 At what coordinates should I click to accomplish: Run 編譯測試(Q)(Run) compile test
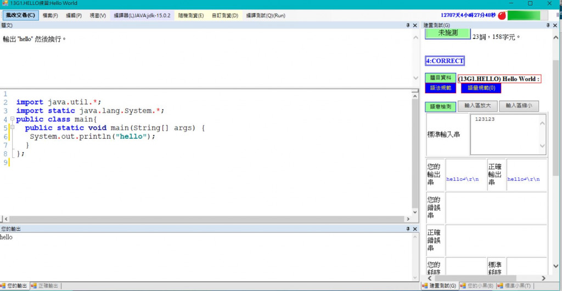(266, 15)
